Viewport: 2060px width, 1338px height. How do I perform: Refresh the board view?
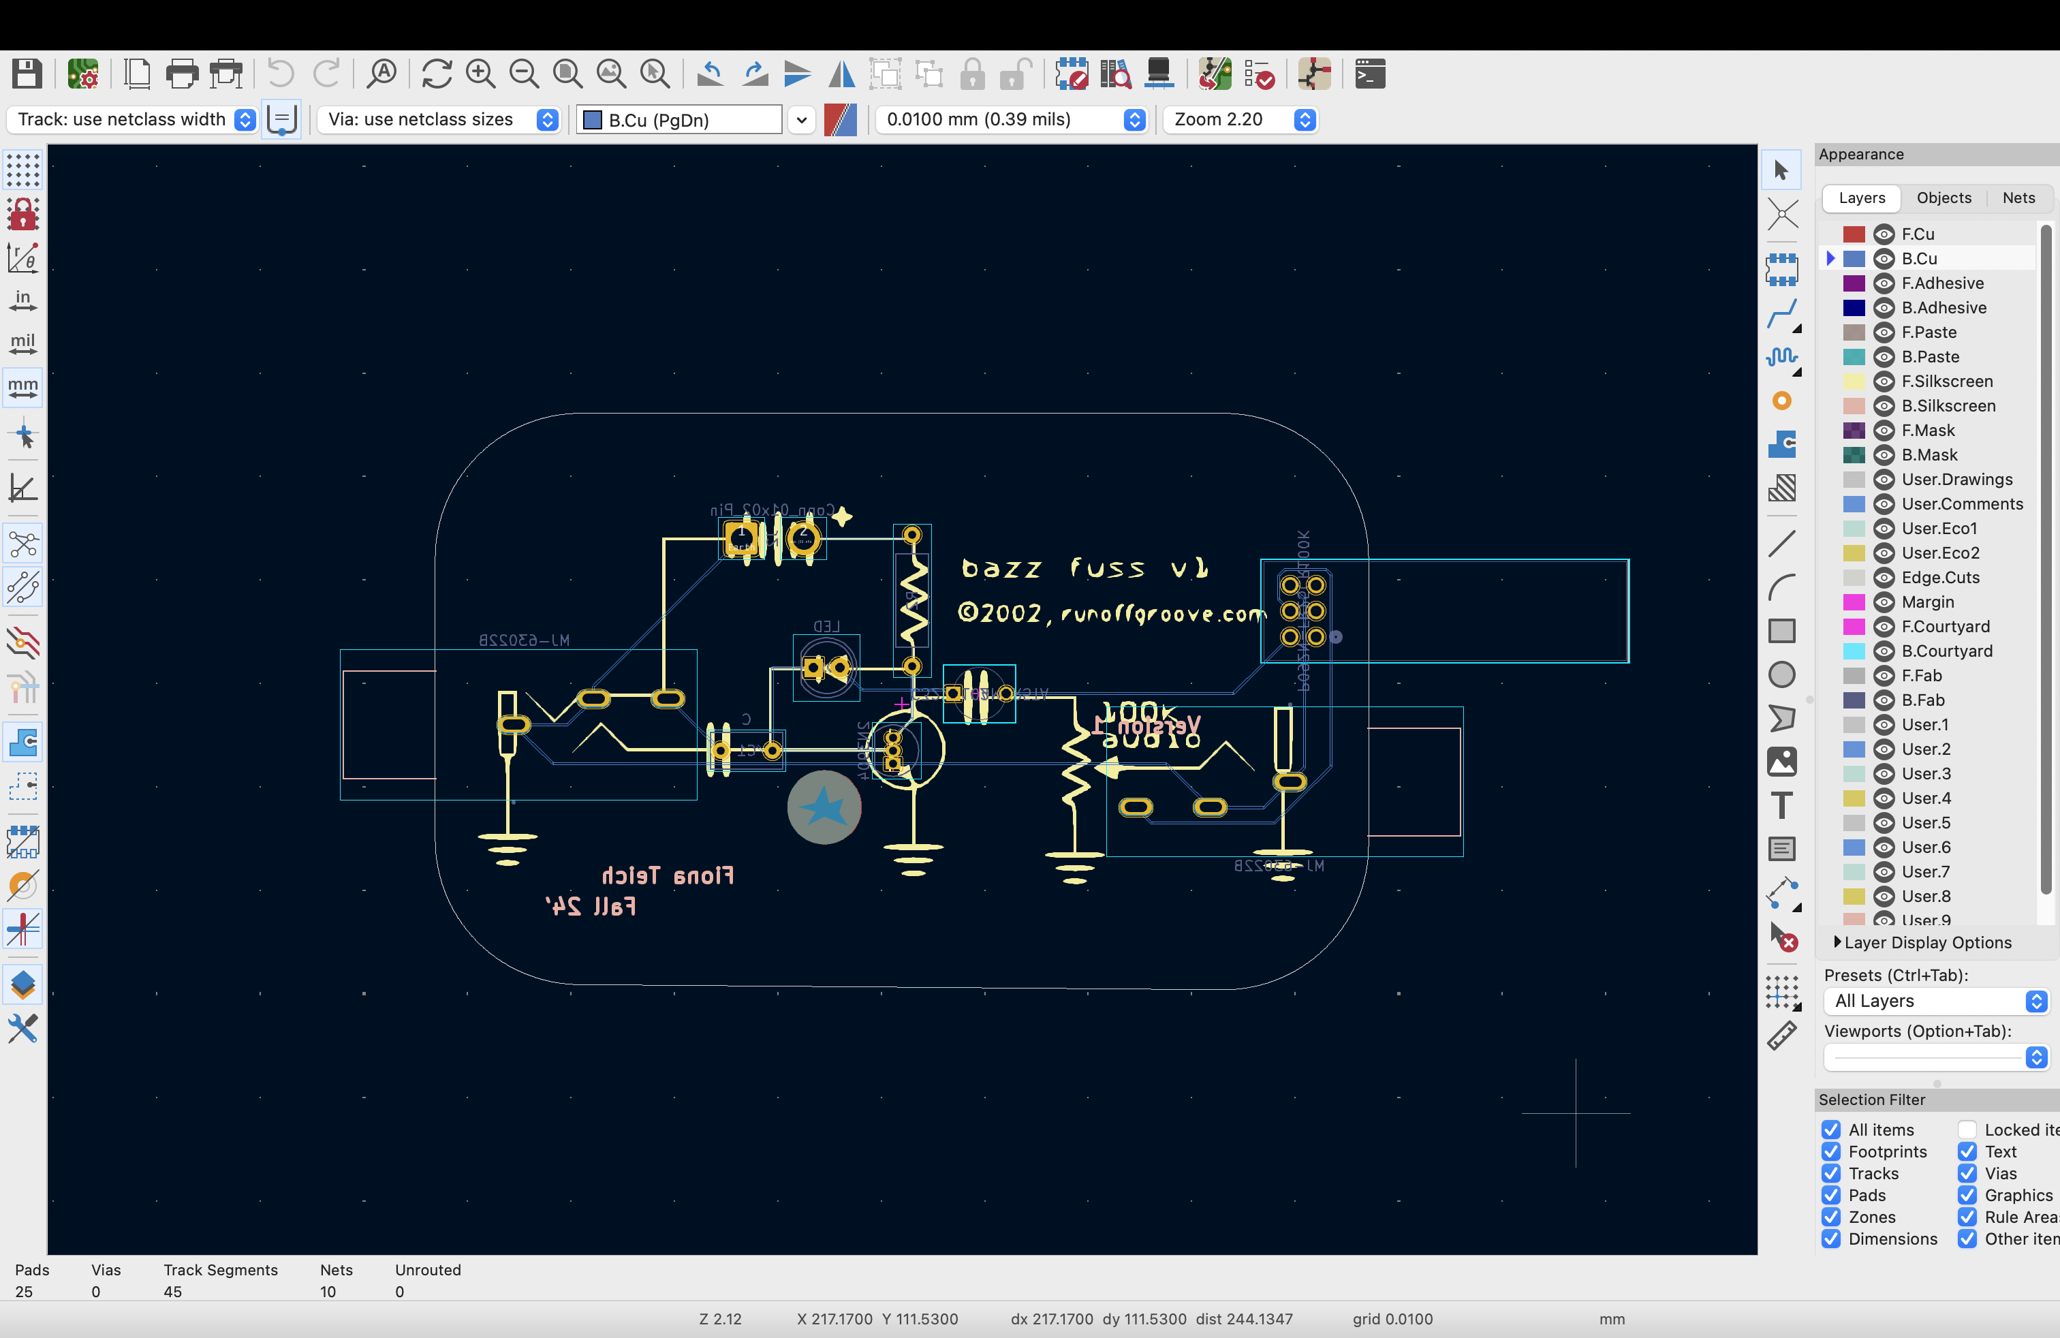point(437,74)
